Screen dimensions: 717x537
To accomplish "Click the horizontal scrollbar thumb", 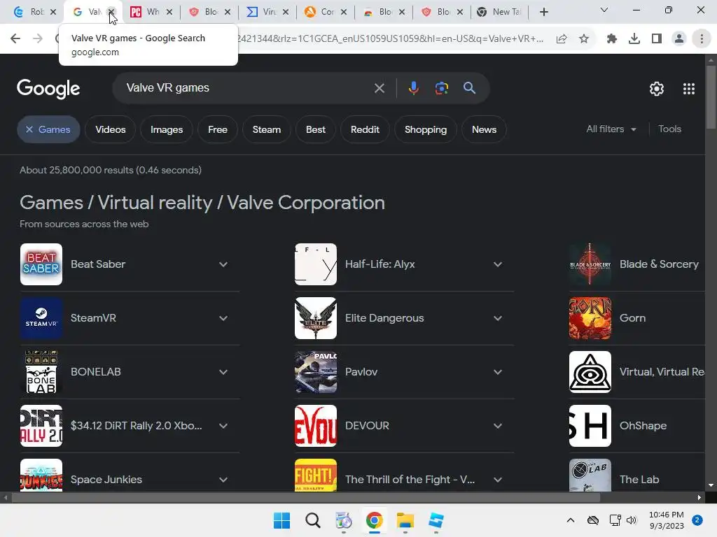I will point(305,498).
